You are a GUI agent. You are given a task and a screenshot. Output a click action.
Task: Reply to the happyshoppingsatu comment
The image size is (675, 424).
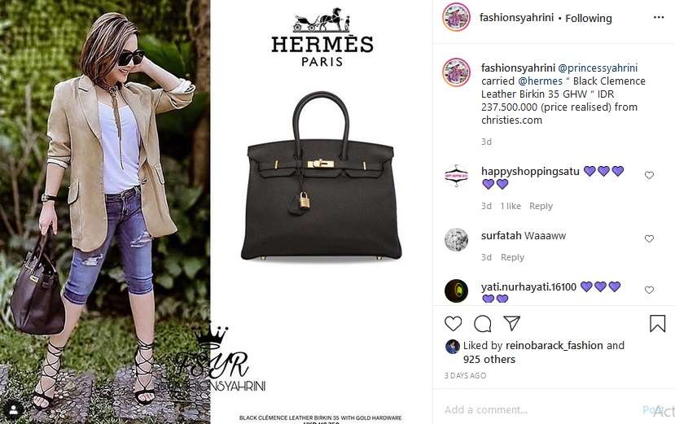(541, 206)
